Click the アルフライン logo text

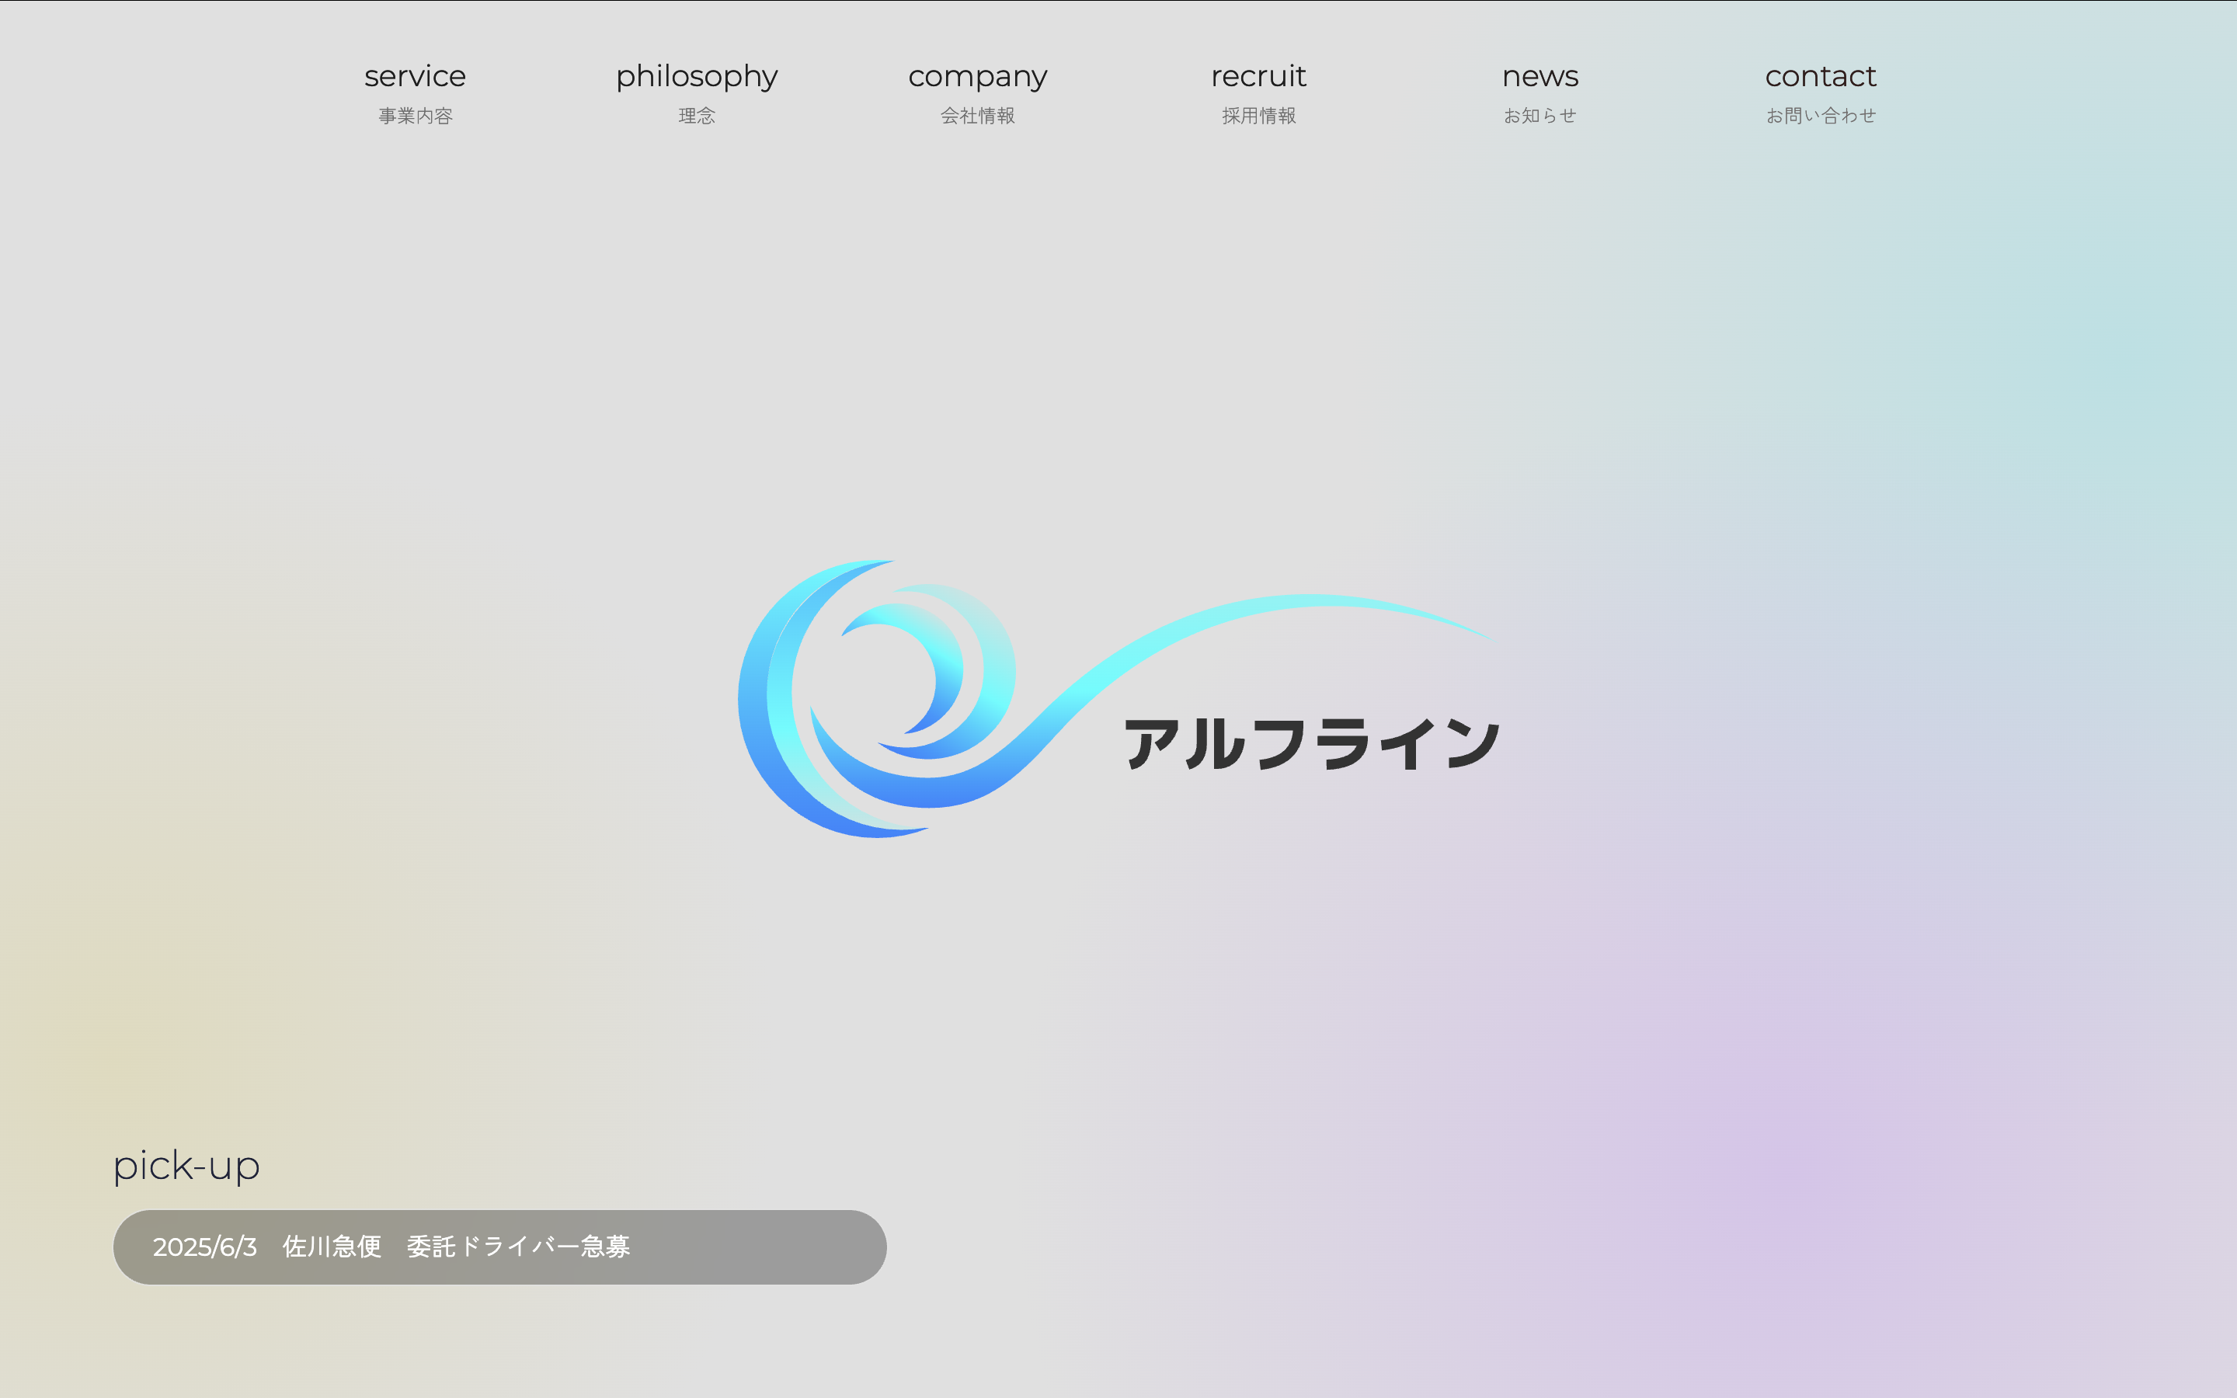[1312, 743]
